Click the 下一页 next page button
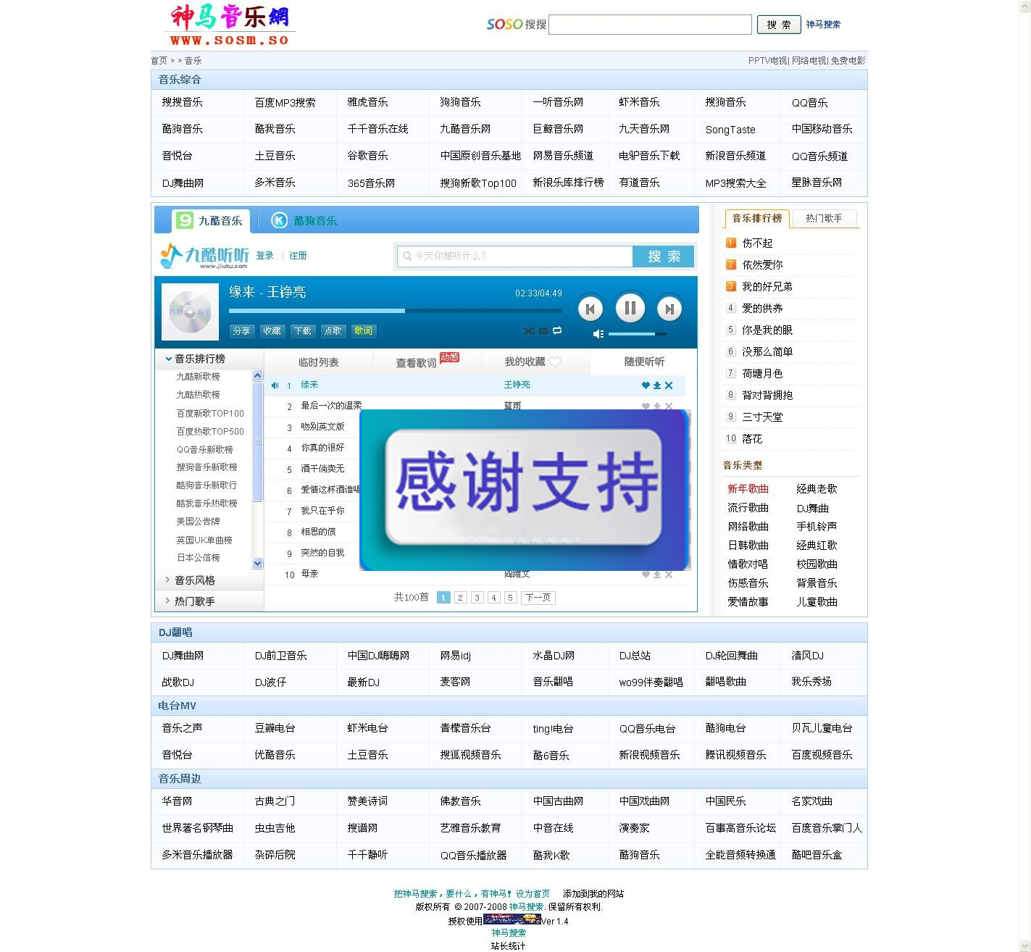 click(538, 598)
